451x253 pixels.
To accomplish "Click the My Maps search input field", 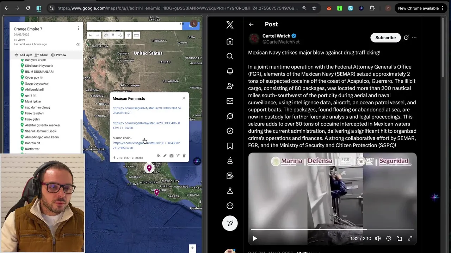I will [x=134, y=26].
